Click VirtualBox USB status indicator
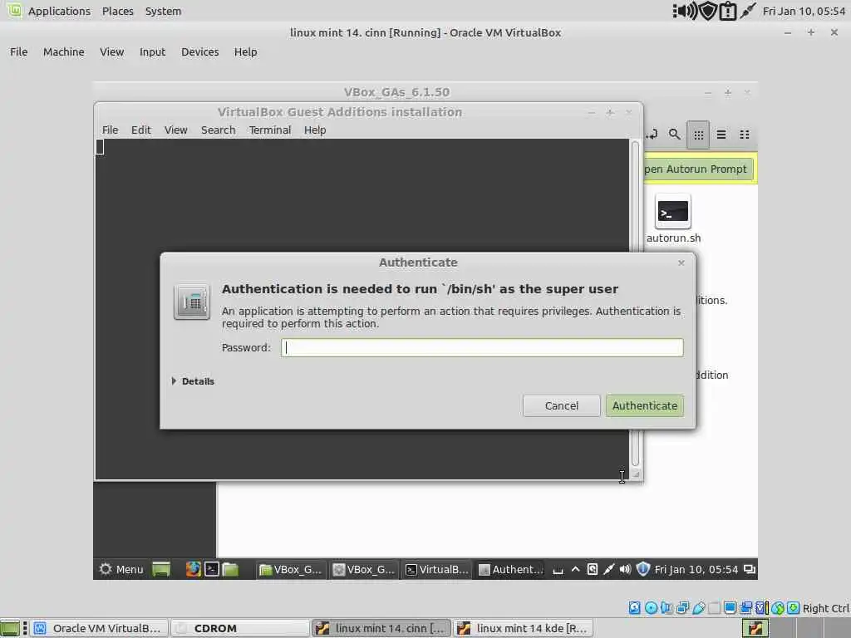The image size is (851, 638). pos(698,608)
